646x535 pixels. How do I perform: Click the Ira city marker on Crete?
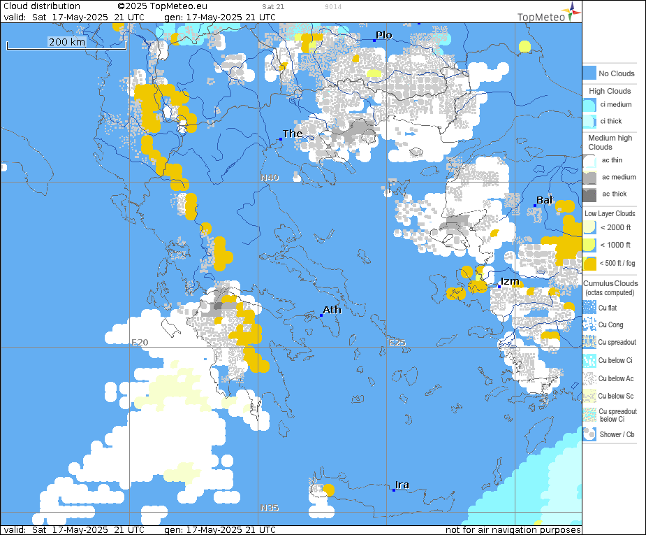click(x=394, y=490)
